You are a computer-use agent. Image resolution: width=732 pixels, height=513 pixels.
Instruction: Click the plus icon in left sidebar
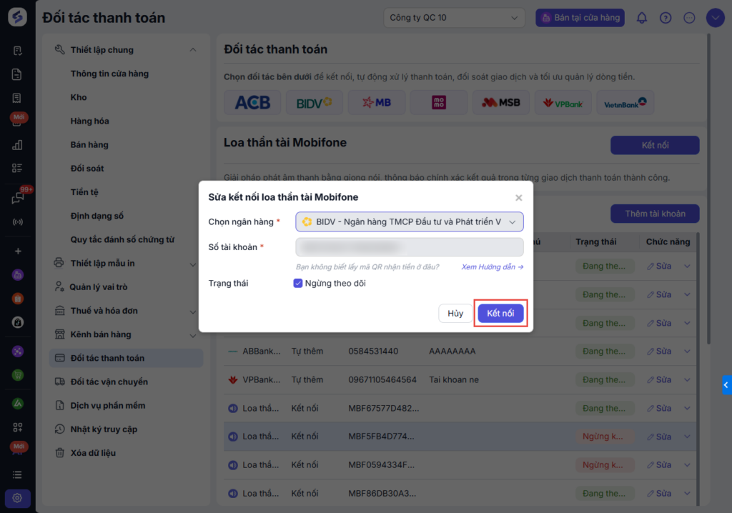[18, 251]
